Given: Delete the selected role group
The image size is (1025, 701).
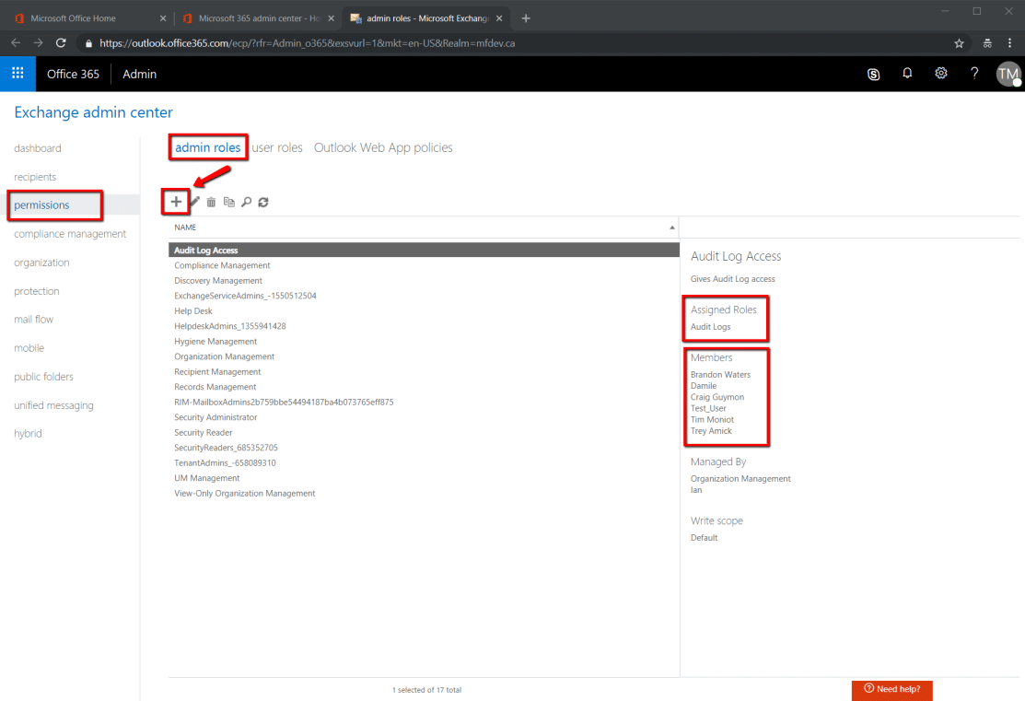Looking at the screenshot, I should click(x=211, y=202).
